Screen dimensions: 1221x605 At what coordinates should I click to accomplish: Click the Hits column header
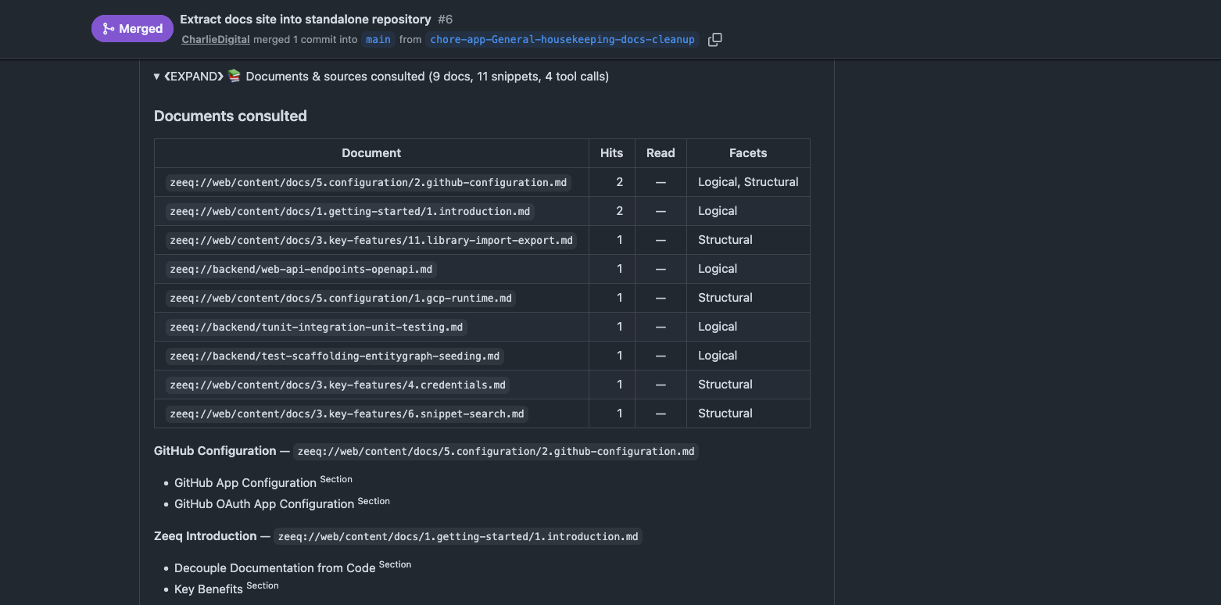[612, 153]
